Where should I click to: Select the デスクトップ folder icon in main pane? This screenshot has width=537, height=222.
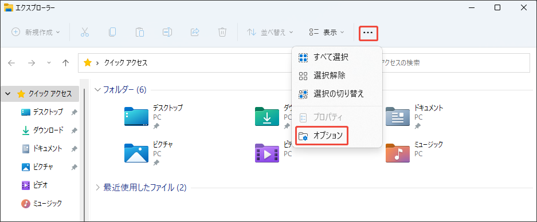[x=136, y=116]
